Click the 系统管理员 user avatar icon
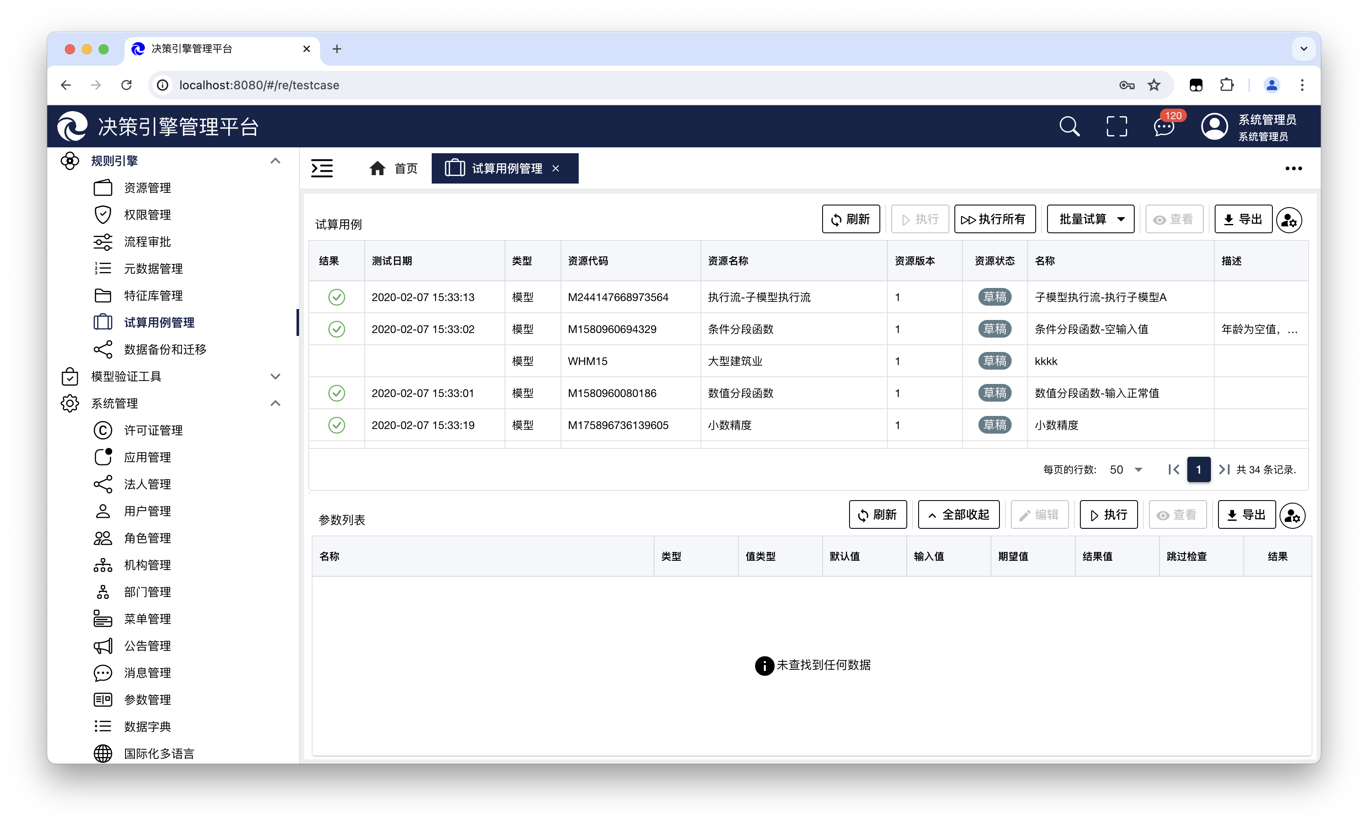 1214,127
